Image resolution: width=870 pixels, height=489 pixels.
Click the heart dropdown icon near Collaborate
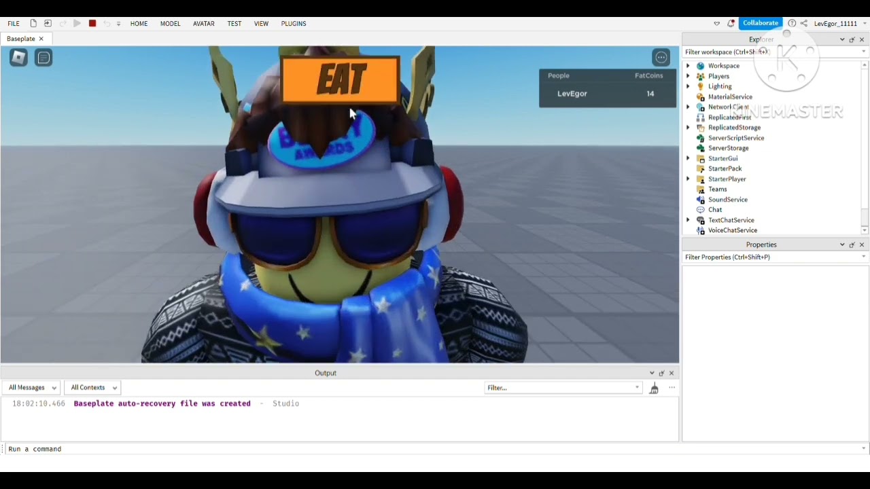point(716,23)
